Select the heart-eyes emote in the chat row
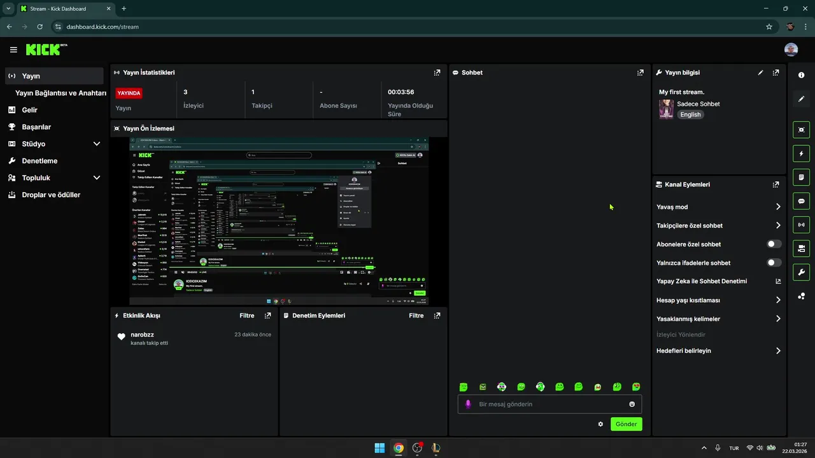The width and height of the screenshot is (815, 458). (636, 387)
